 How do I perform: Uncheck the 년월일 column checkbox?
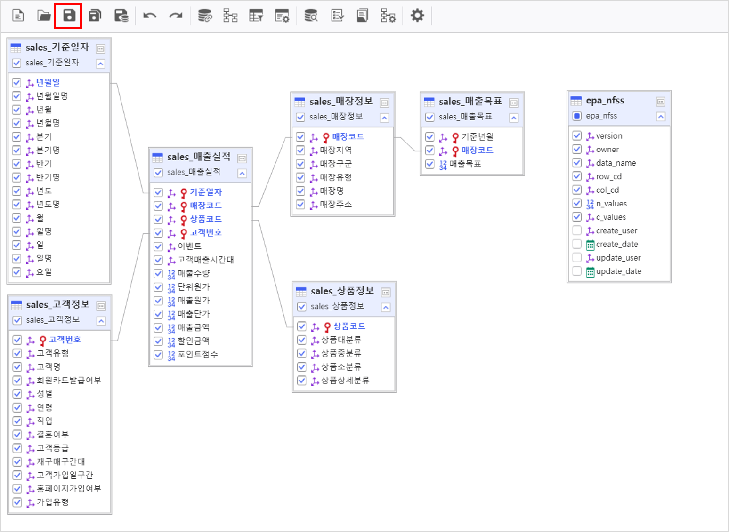point(16,83)
